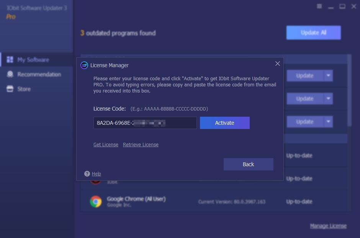This screenshot has height=238, width=360.
Task: Open the Recommendation tab
Action: (x=37, y=74)
